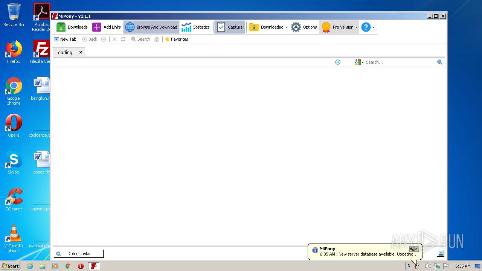Click the stop loading X icon
Screen dimensions: 482x271
click(x=114, y=39)
